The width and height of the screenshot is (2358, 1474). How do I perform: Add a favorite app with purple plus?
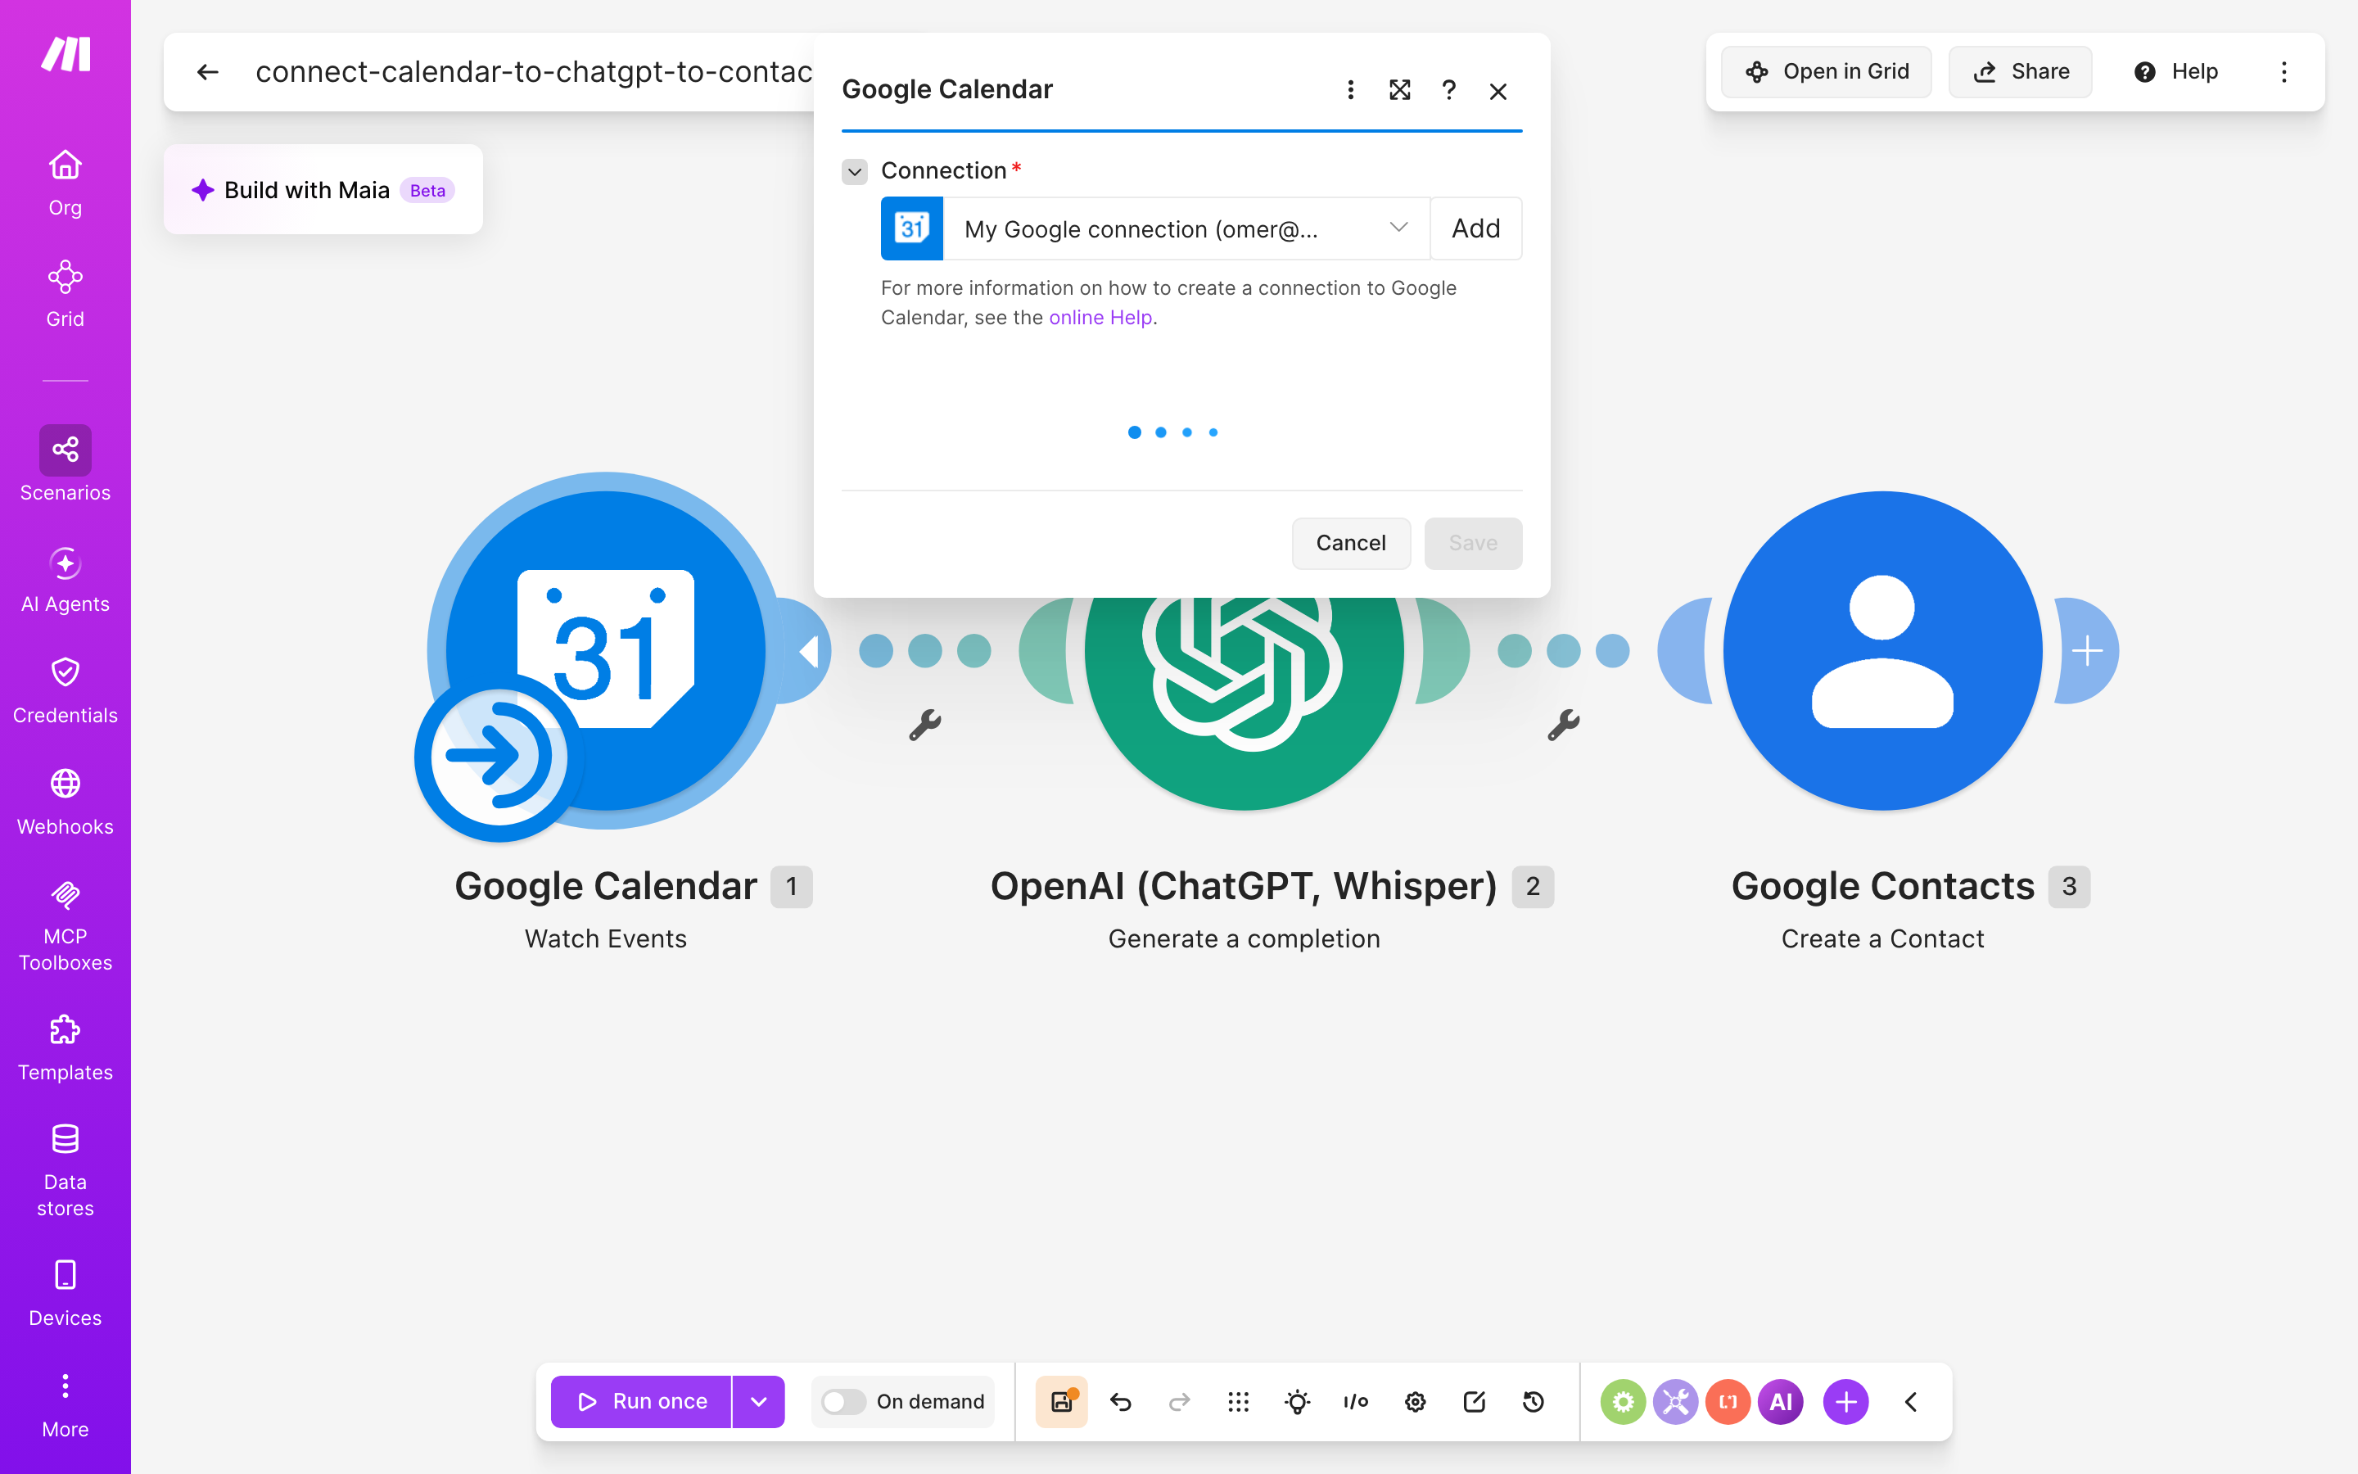(x=1845, y=1402)
